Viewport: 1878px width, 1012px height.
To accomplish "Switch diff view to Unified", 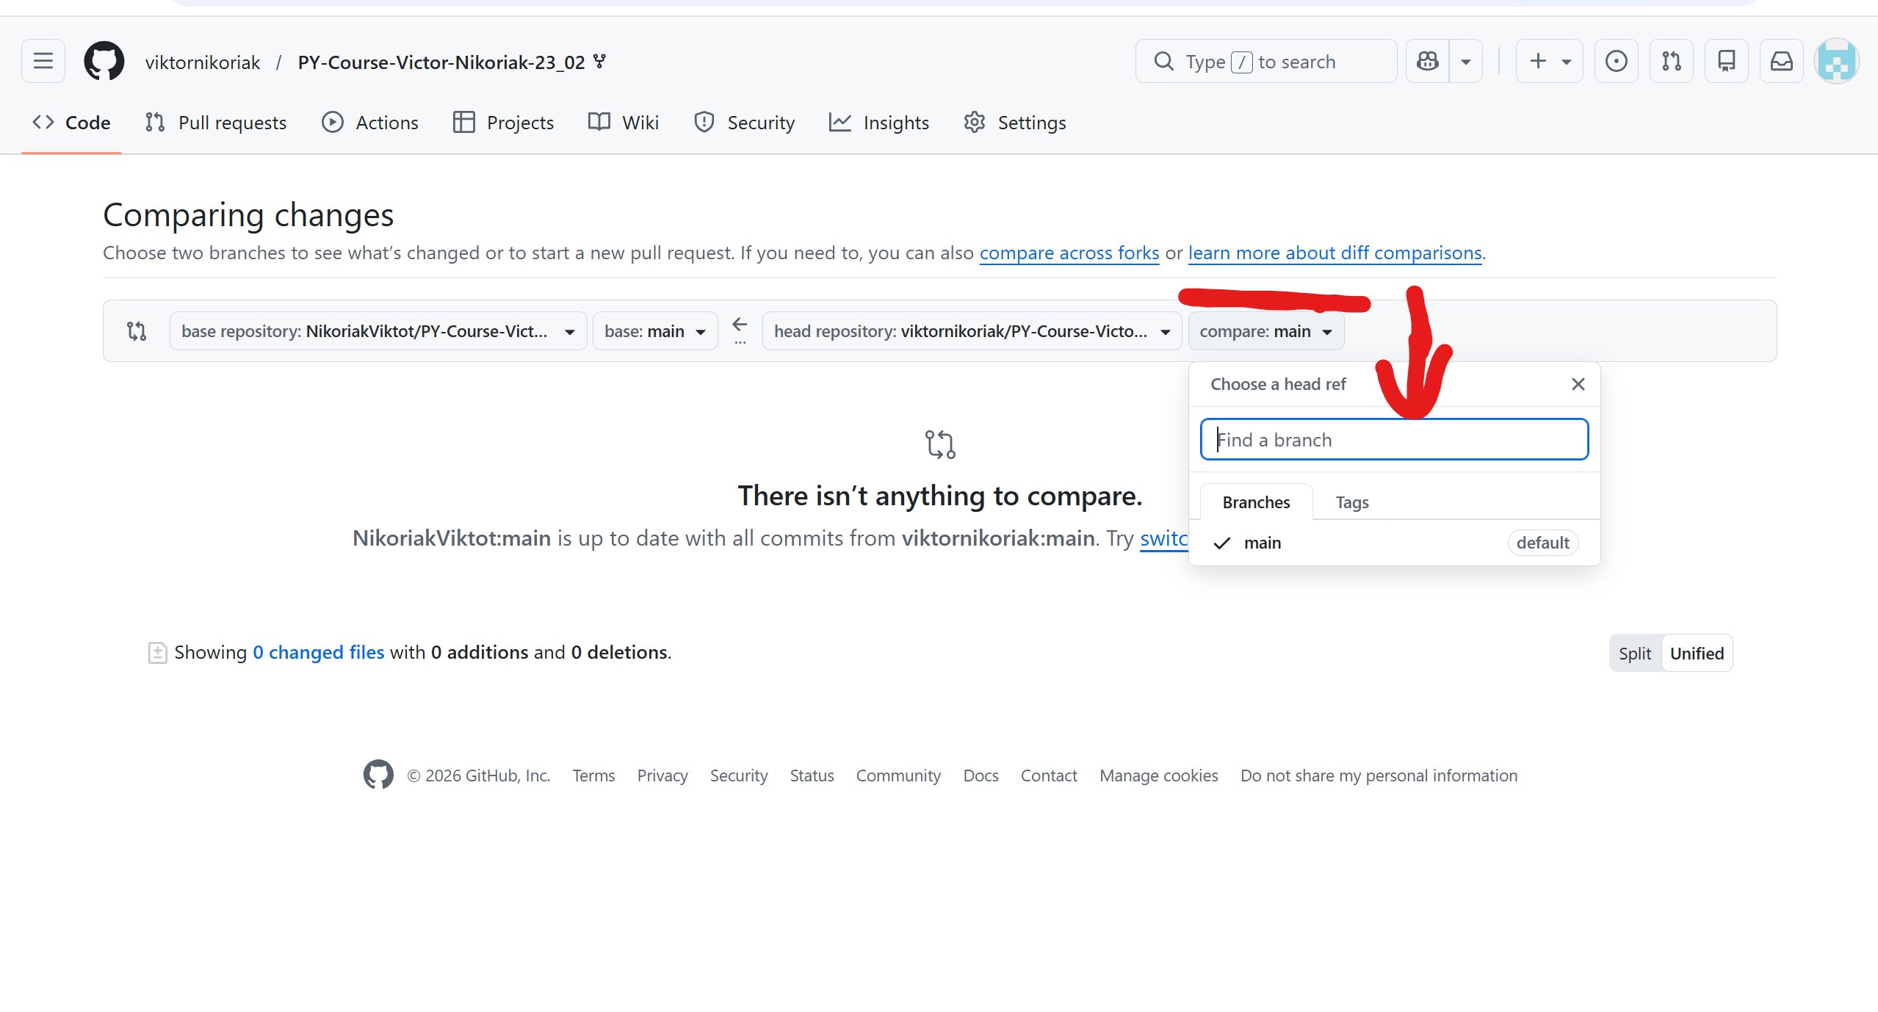I will point(1697,653).
